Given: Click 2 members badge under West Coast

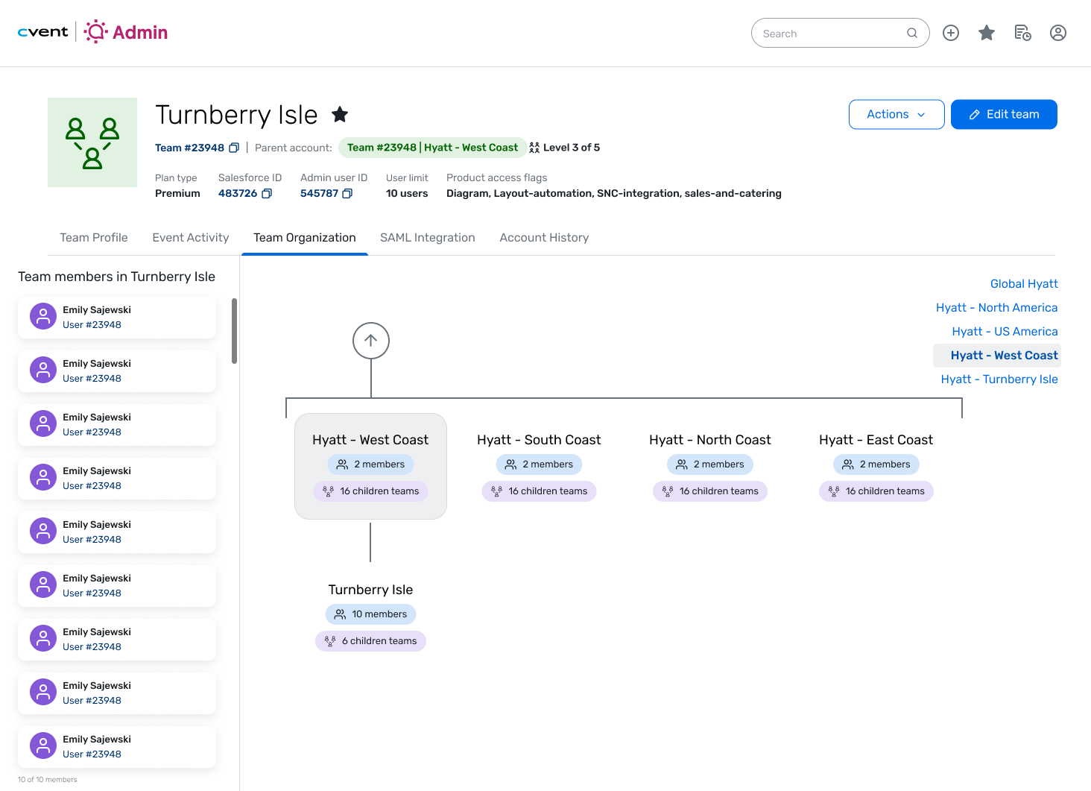Looking at the screenshot, I should pyautogui.click(x=370, y=464).
